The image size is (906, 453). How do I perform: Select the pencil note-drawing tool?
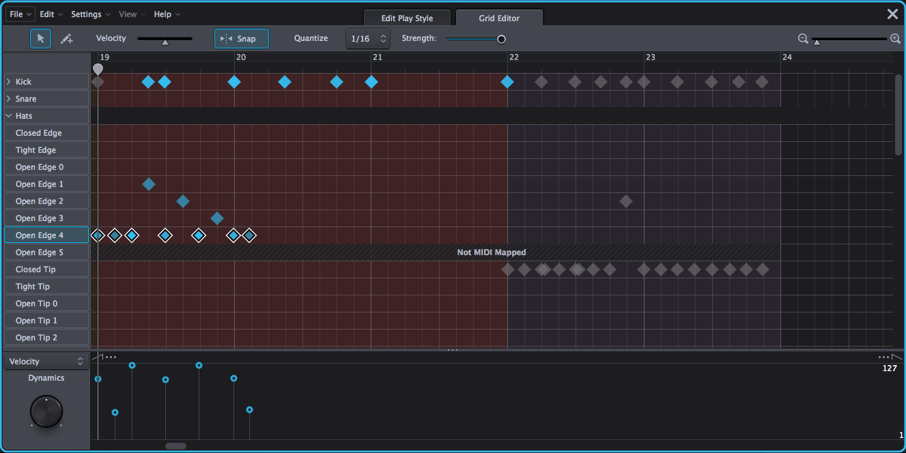[x=66, y=38]
